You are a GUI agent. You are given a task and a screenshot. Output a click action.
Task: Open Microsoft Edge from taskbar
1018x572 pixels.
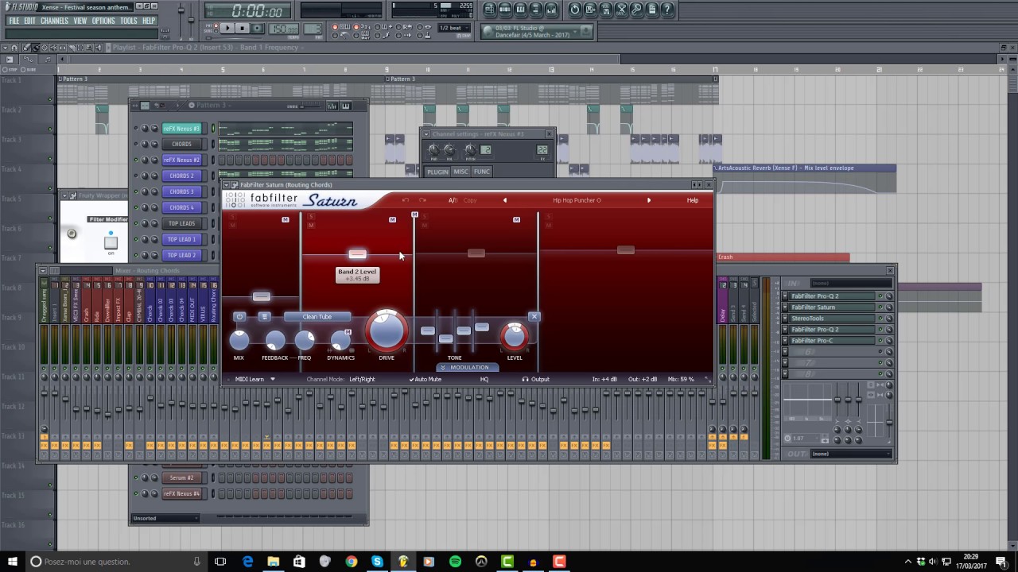click(x=247, y=562)
